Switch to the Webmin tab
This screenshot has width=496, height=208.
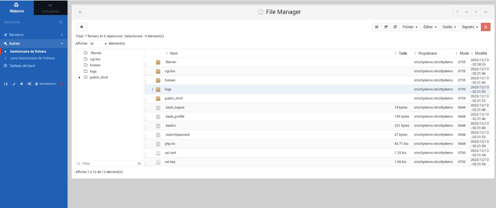[17, 8]
